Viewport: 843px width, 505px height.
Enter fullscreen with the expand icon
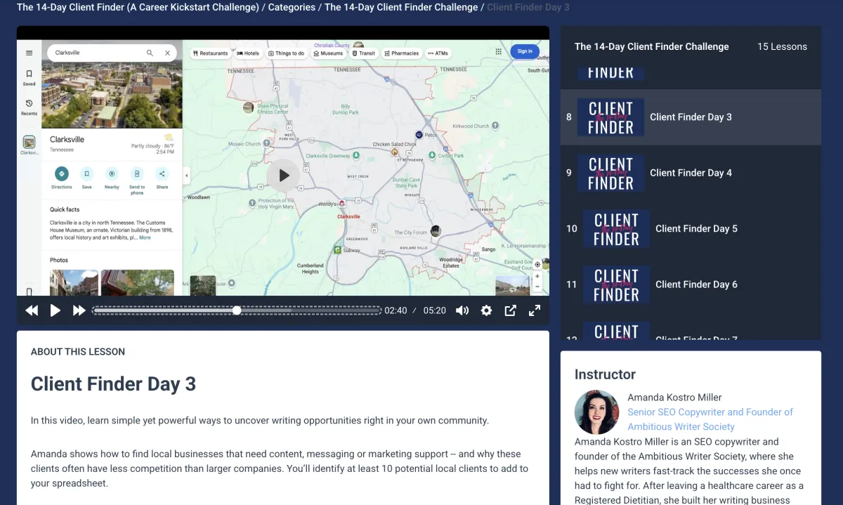click(x=535, y=310)
